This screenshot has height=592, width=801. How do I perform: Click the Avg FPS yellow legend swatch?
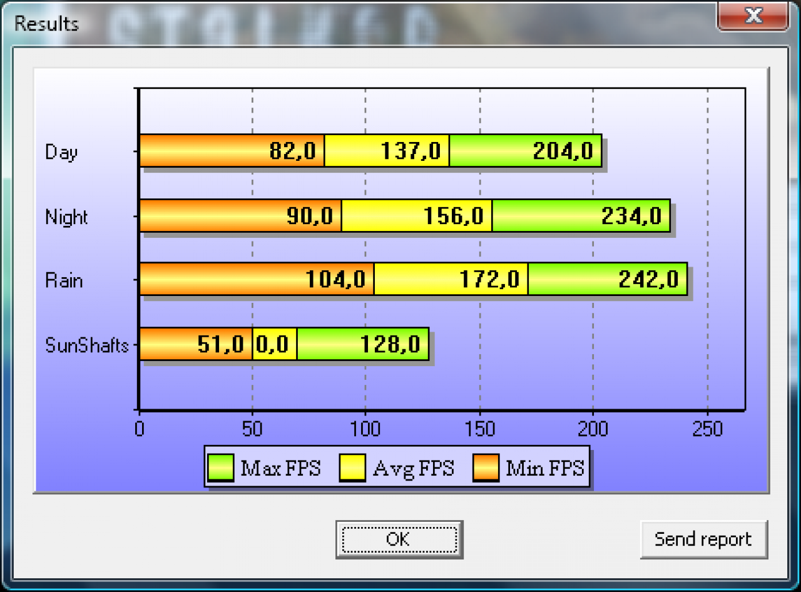[352, 468]
